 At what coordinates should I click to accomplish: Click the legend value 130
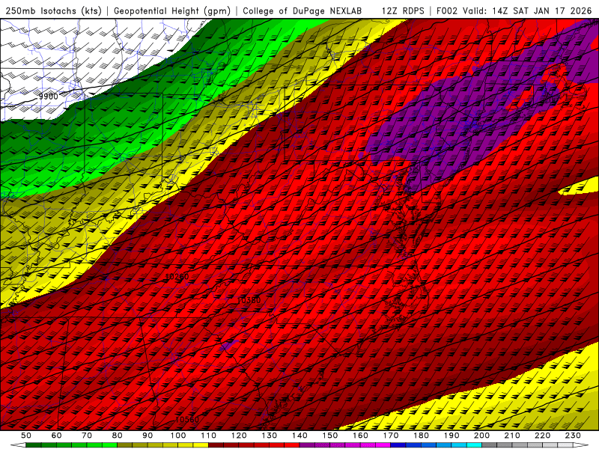coord(270,436)
